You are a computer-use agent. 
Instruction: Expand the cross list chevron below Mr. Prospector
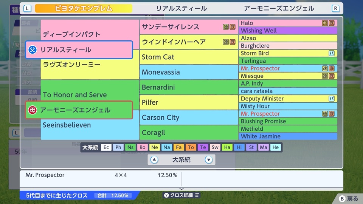click(181, 189)
